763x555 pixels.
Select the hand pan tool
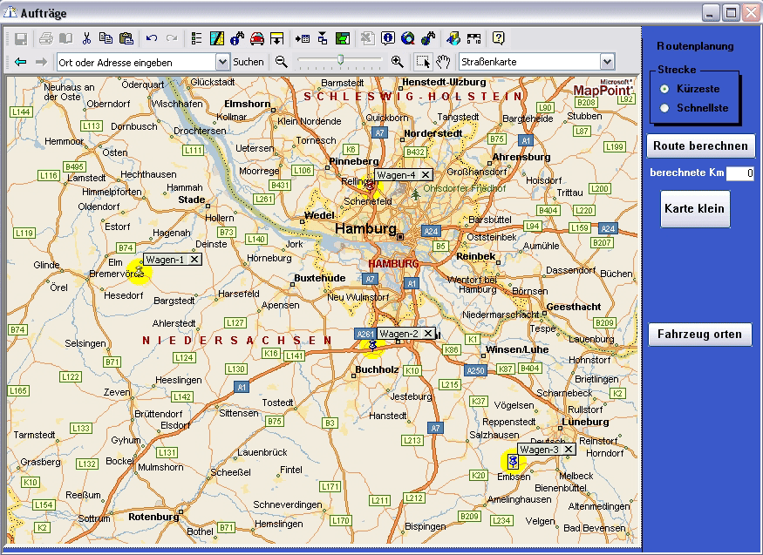[443, 62]
